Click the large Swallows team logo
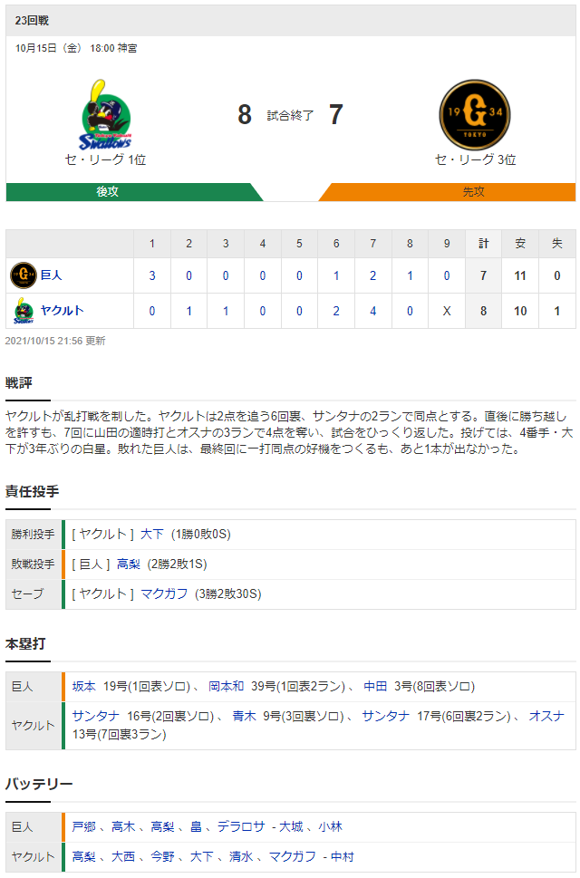The image size is (580, 878). 105,115
